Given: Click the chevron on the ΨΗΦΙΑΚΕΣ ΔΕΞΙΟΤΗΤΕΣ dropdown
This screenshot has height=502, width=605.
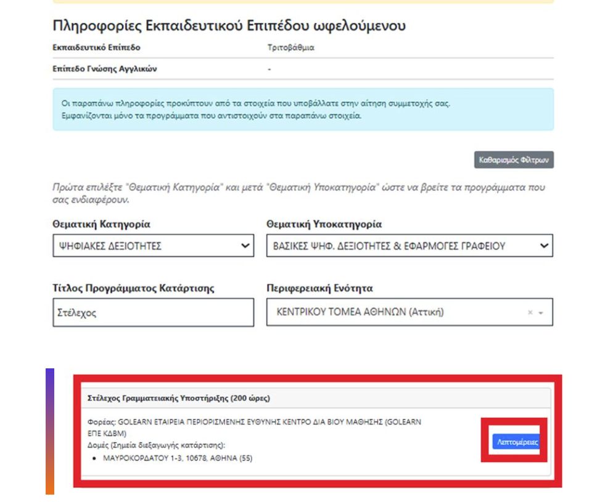Looking at the screenshot, I should pos(245,245).
